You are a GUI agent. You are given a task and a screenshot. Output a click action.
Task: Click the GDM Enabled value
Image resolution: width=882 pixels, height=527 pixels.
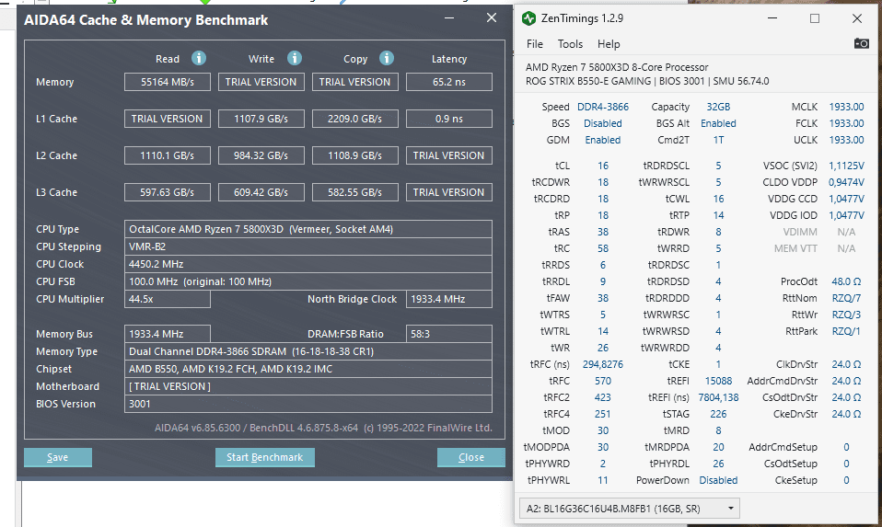coord(602,140)
